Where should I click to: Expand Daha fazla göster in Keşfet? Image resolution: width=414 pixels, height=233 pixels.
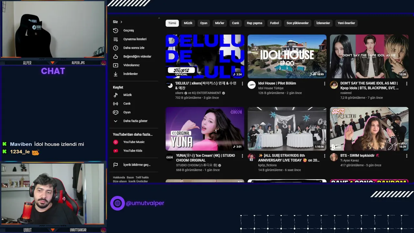pos(130,121)
